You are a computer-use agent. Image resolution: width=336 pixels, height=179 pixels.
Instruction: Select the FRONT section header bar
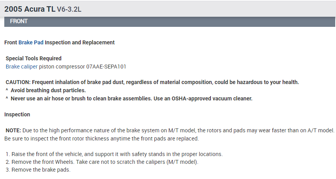coord(170,21)
